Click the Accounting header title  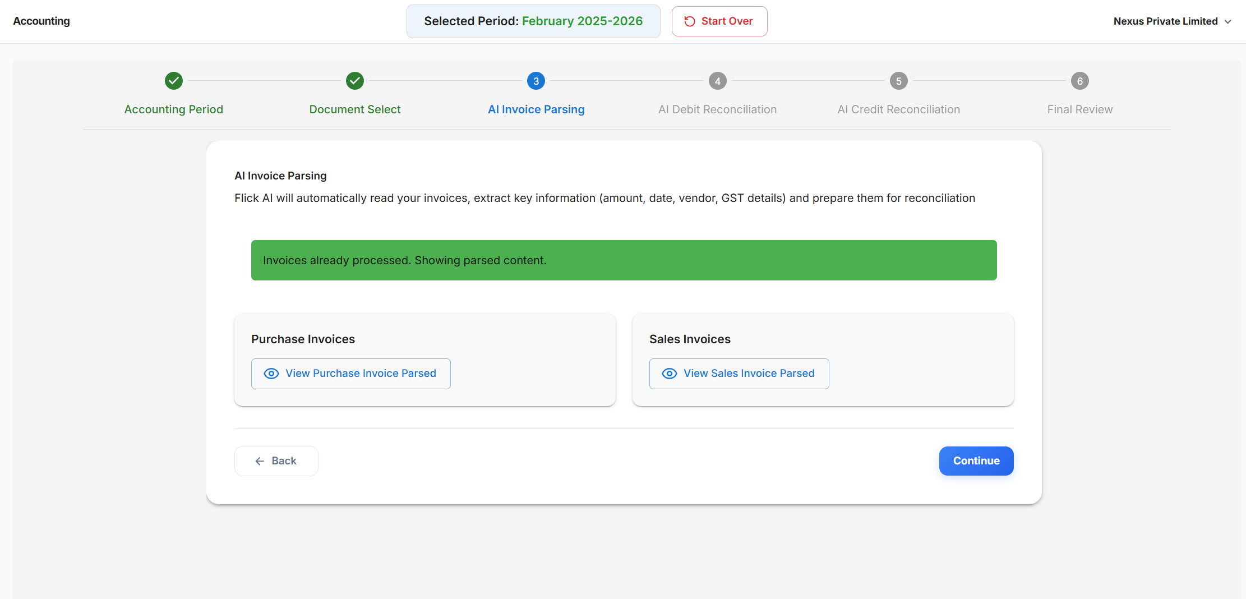pyautogui.click(x=41, y=21)
